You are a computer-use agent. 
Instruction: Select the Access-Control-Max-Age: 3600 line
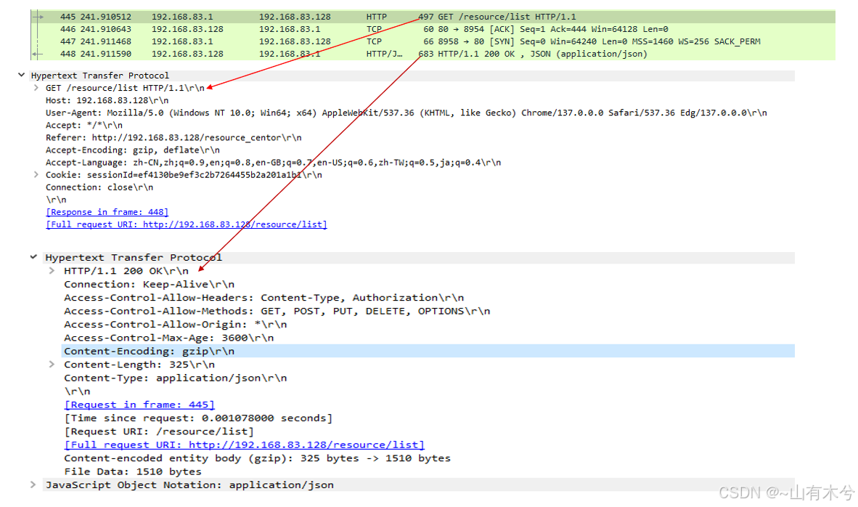[x=169, y=337]
